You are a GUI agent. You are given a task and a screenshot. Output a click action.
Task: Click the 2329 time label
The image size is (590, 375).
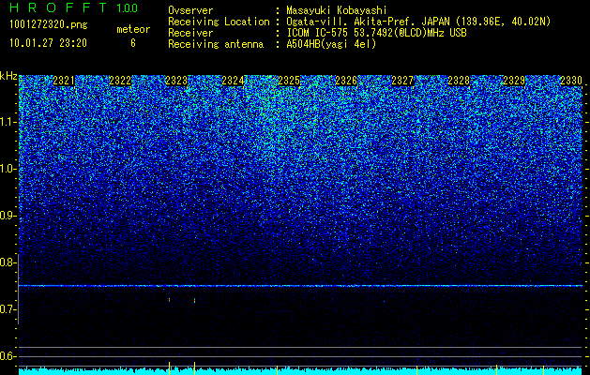click(x=514, y=81)
